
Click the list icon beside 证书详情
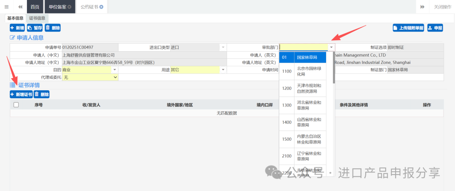pyautogui.click(x=13, y=85)
